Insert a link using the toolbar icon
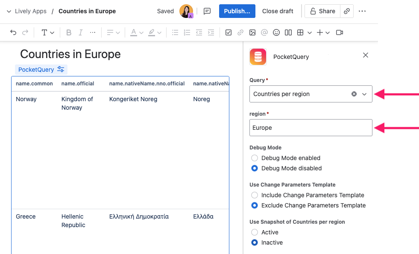 [240, 32]
